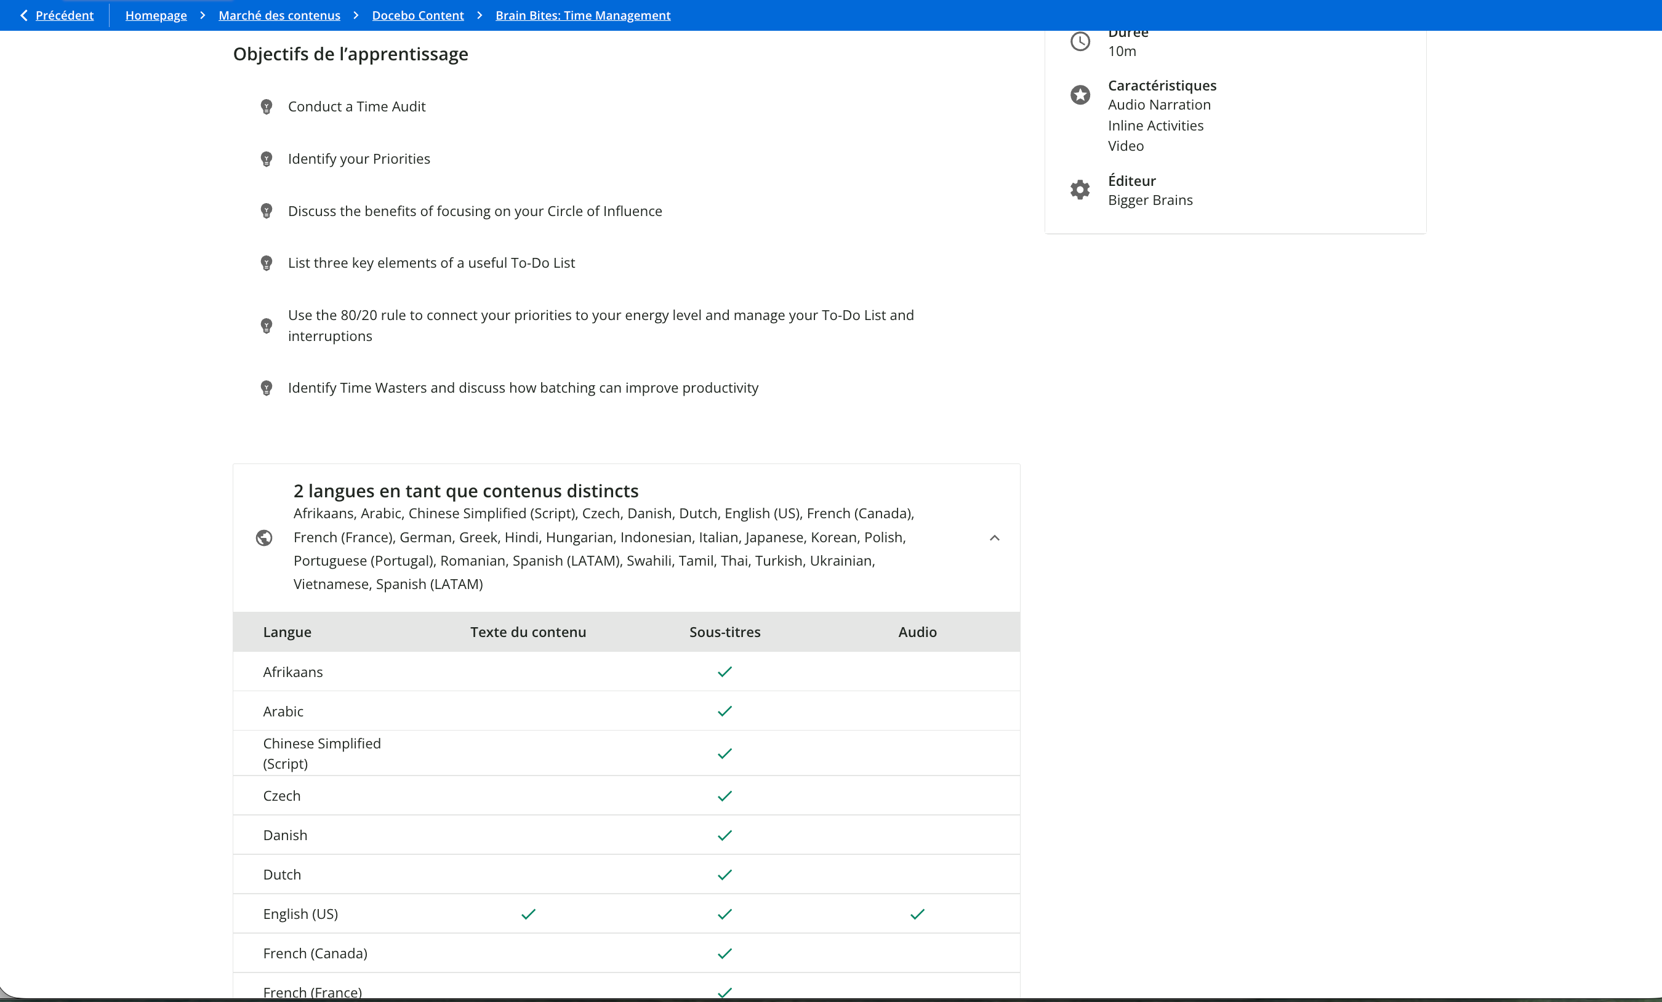This screenshot has height=1002, width=1662.
Task: Click lightbulb icon next to Circle of Influence objective
Action: tap(267, 211)
